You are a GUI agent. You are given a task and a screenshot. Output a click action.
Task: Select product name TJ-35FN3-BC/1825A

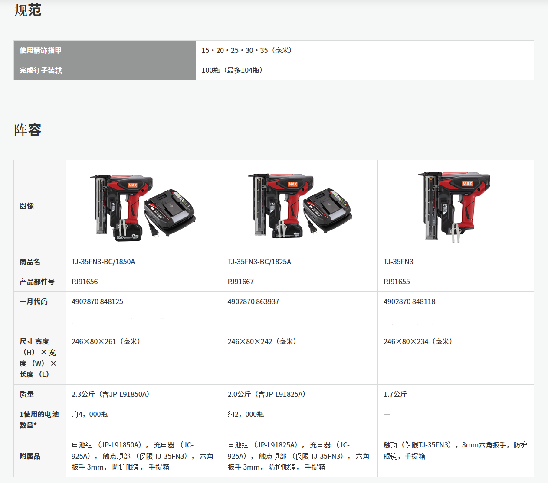tap(259, 262)
